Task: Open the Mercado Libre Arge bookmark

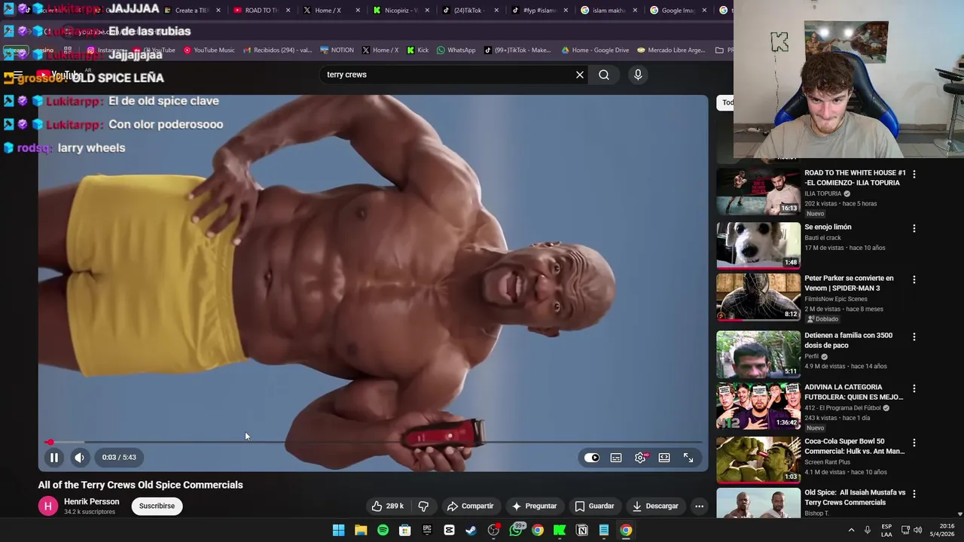Action: 670,50
